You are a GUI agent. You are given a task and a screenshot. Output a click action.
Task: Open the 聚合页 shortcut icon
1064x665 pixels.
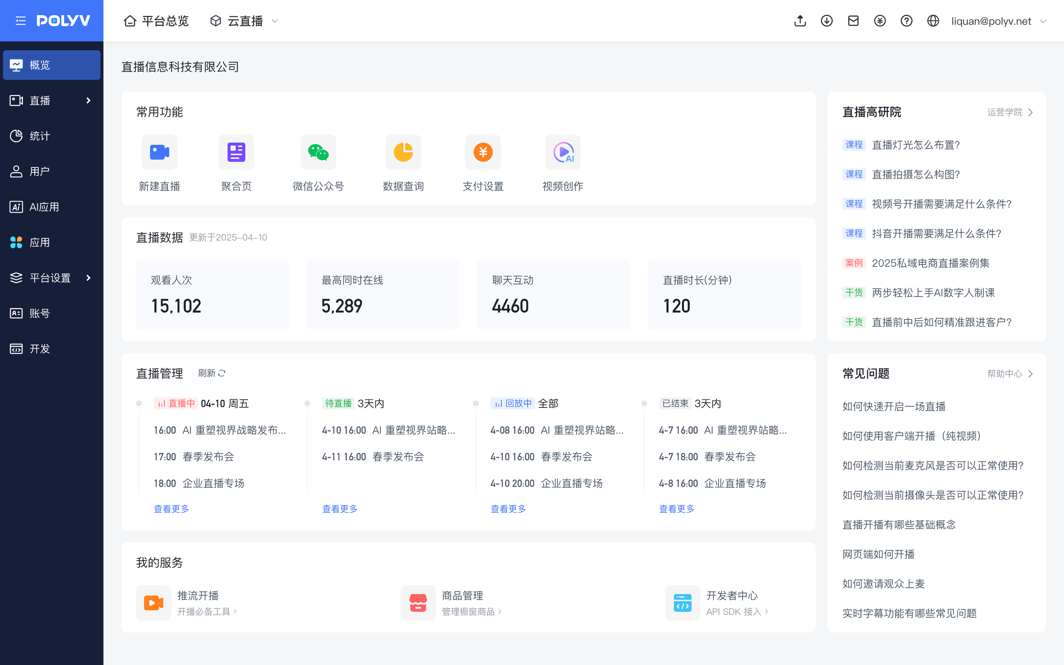236,152
